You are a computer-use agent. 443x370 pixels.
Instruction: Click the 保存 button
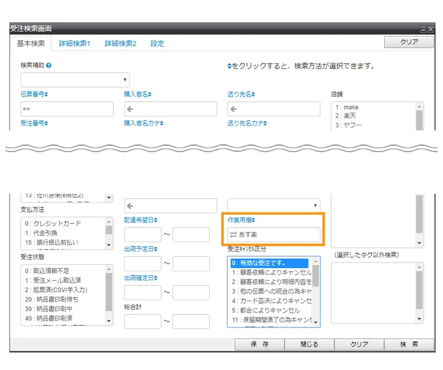(x=260, y=344)
